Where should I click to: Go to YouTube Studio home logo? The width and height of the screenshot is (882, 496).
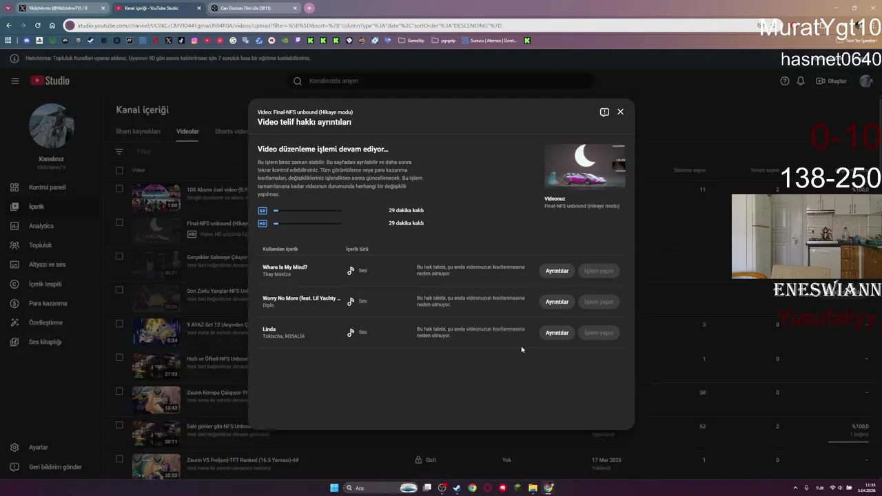(x=50, y=81)
